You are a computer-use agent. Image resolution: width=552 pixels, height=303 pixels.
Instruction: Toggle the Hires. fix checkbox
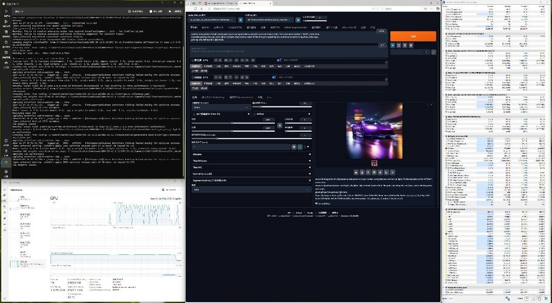pyautogui.click(x=194, y=114)
